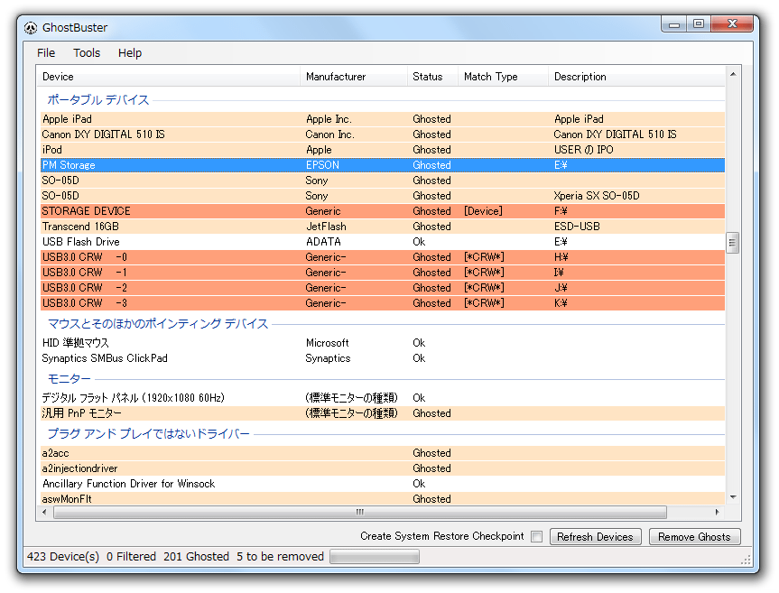Image resolution: width=779 pixels, height=593 pixels.
Task: Select the 汎用 PnP モニター row
Action: [x=382, y=413]
